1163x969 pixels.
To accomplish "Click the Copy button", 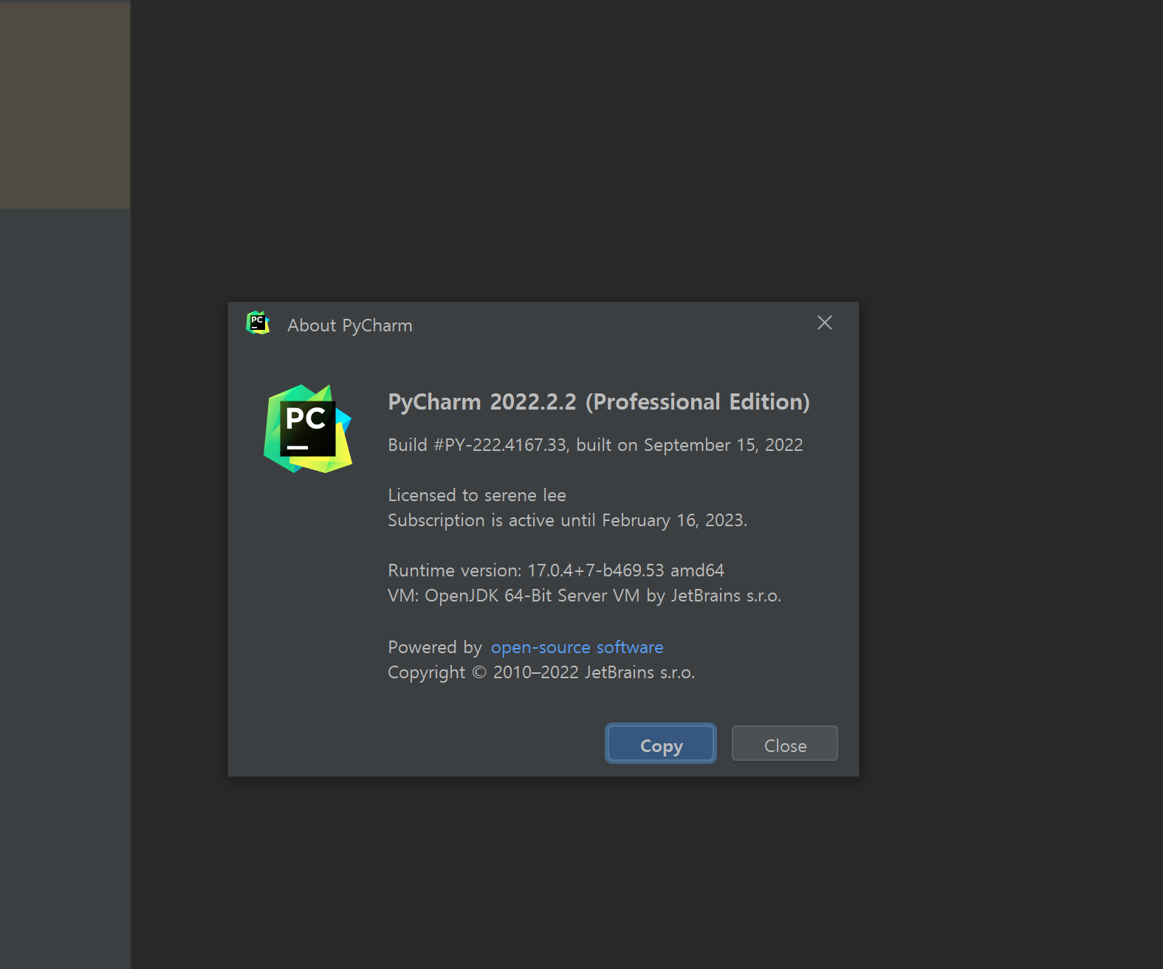I will click(x=661, y=743).
